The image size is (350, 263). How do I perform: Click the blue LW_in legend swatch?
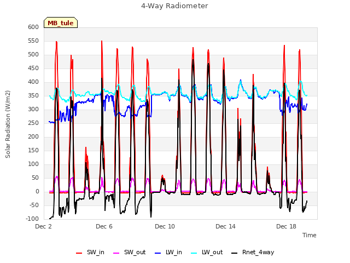coord(157,253)
